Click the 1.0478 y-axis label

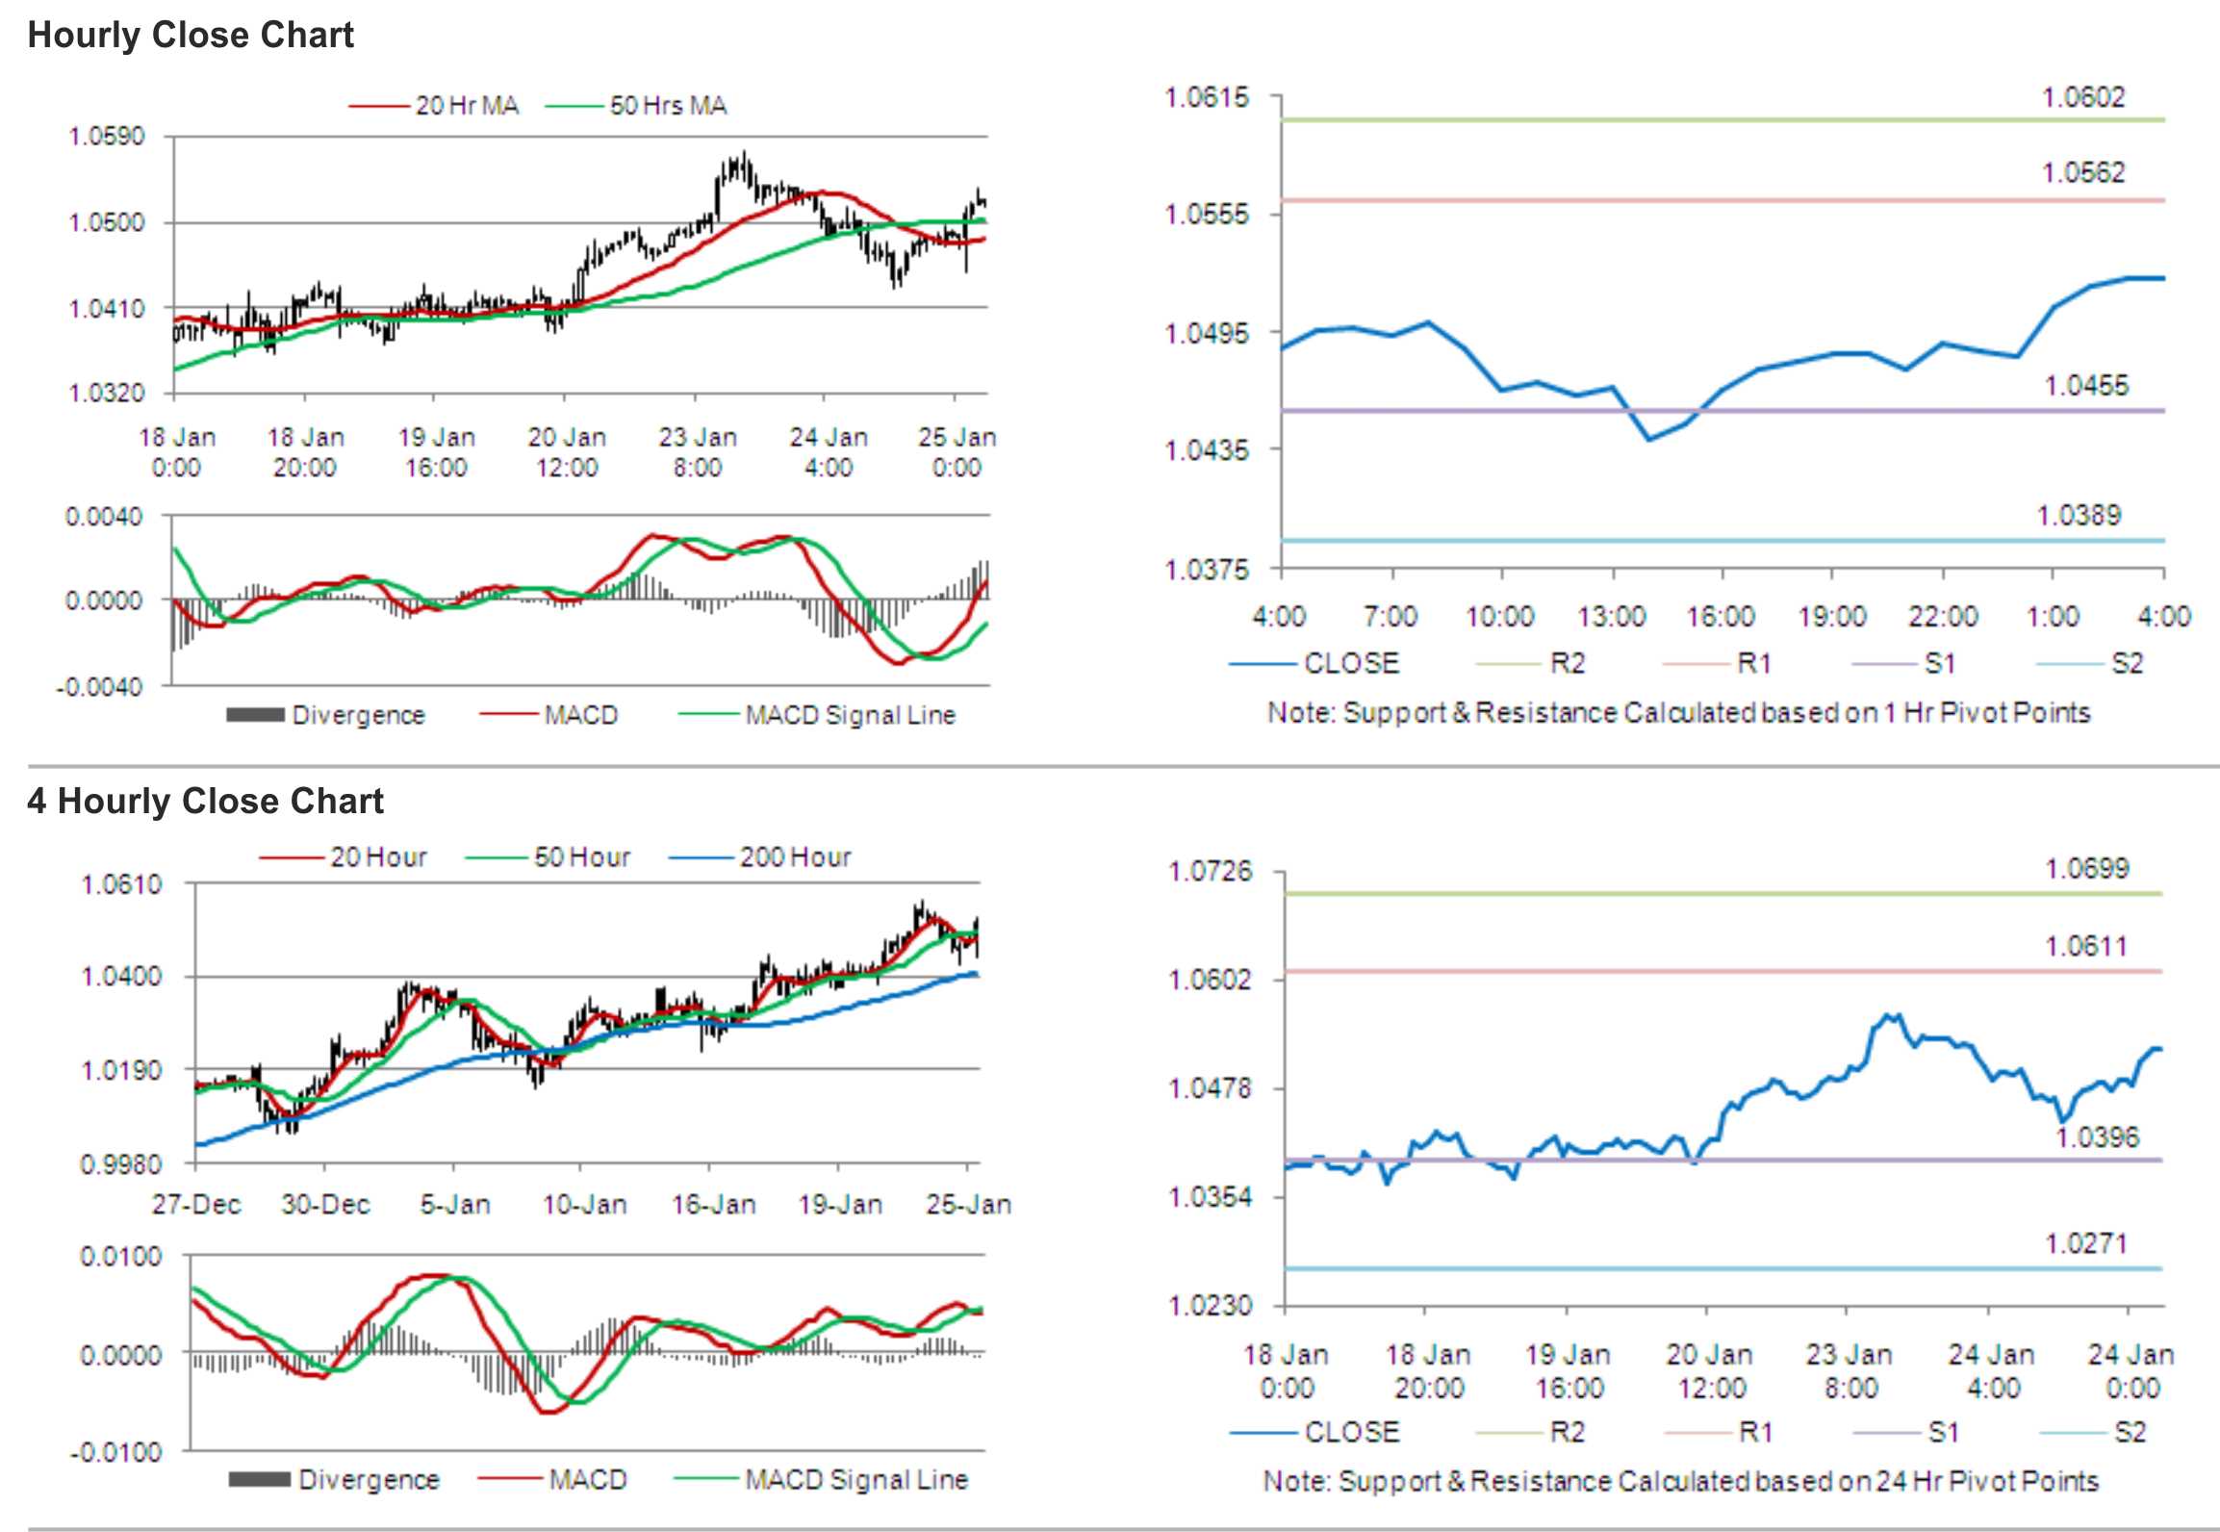click(x=1210, y=1088)
